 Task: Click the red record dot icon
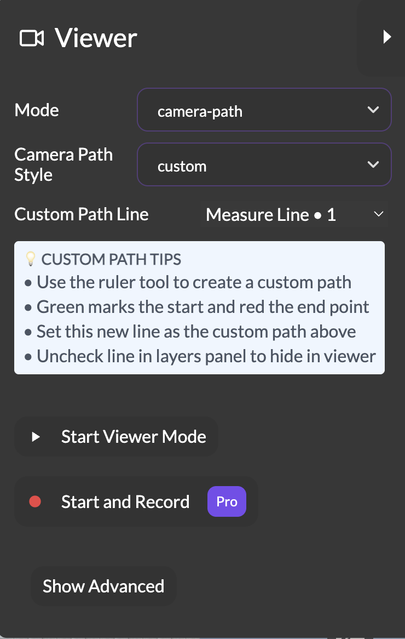36,501
